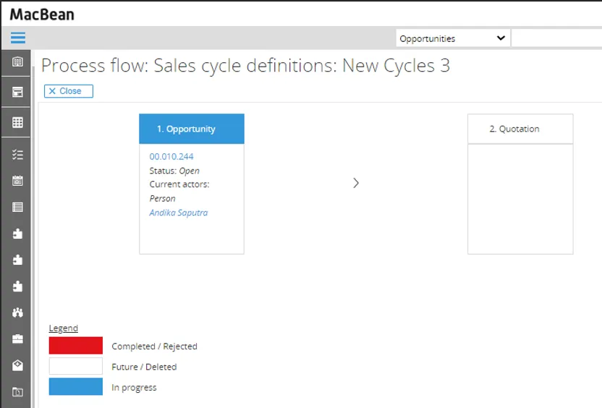Select the archive box sidebar icon
The width and height of the screenshot is (602, 408).
click(x=18, y=92)
